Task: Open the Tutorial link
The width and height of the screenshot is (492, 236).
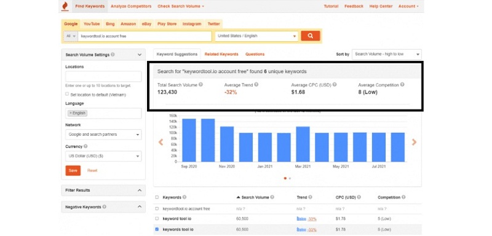Action: (331, 6)
